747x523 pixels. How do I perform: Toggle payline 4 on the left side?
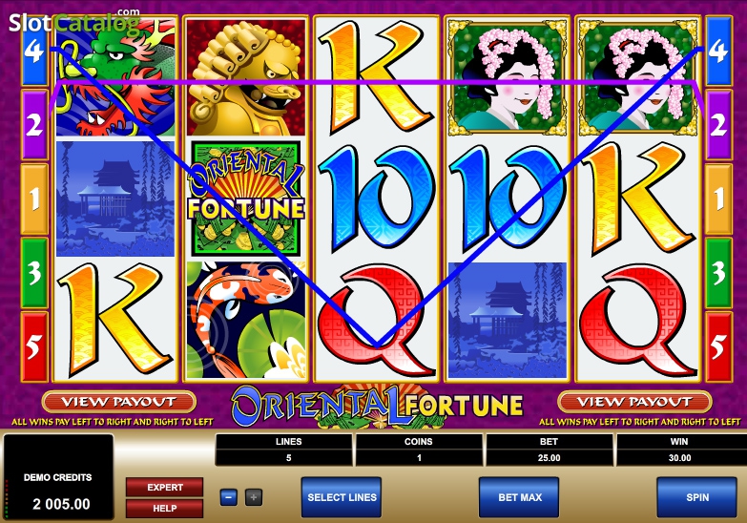tap(34, 51)
